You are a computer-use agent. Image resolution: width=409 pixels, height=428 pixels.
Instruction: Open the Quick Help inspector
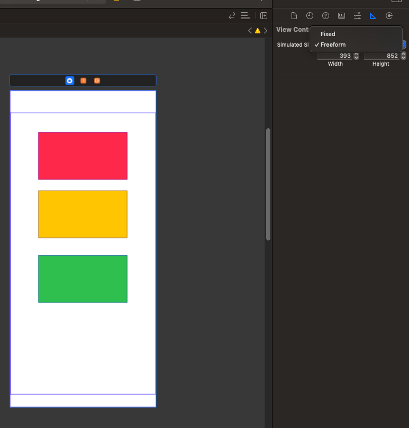click(325, 16)
